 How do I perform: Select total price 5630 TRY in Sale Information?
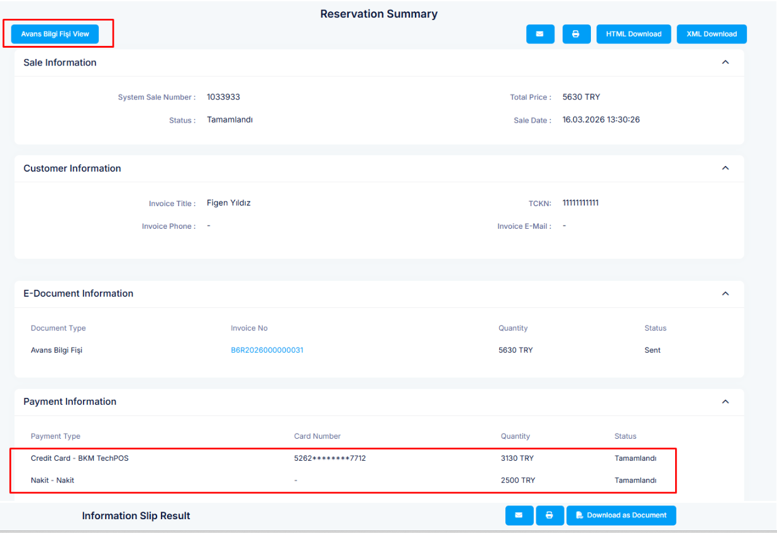click(581, 97)
